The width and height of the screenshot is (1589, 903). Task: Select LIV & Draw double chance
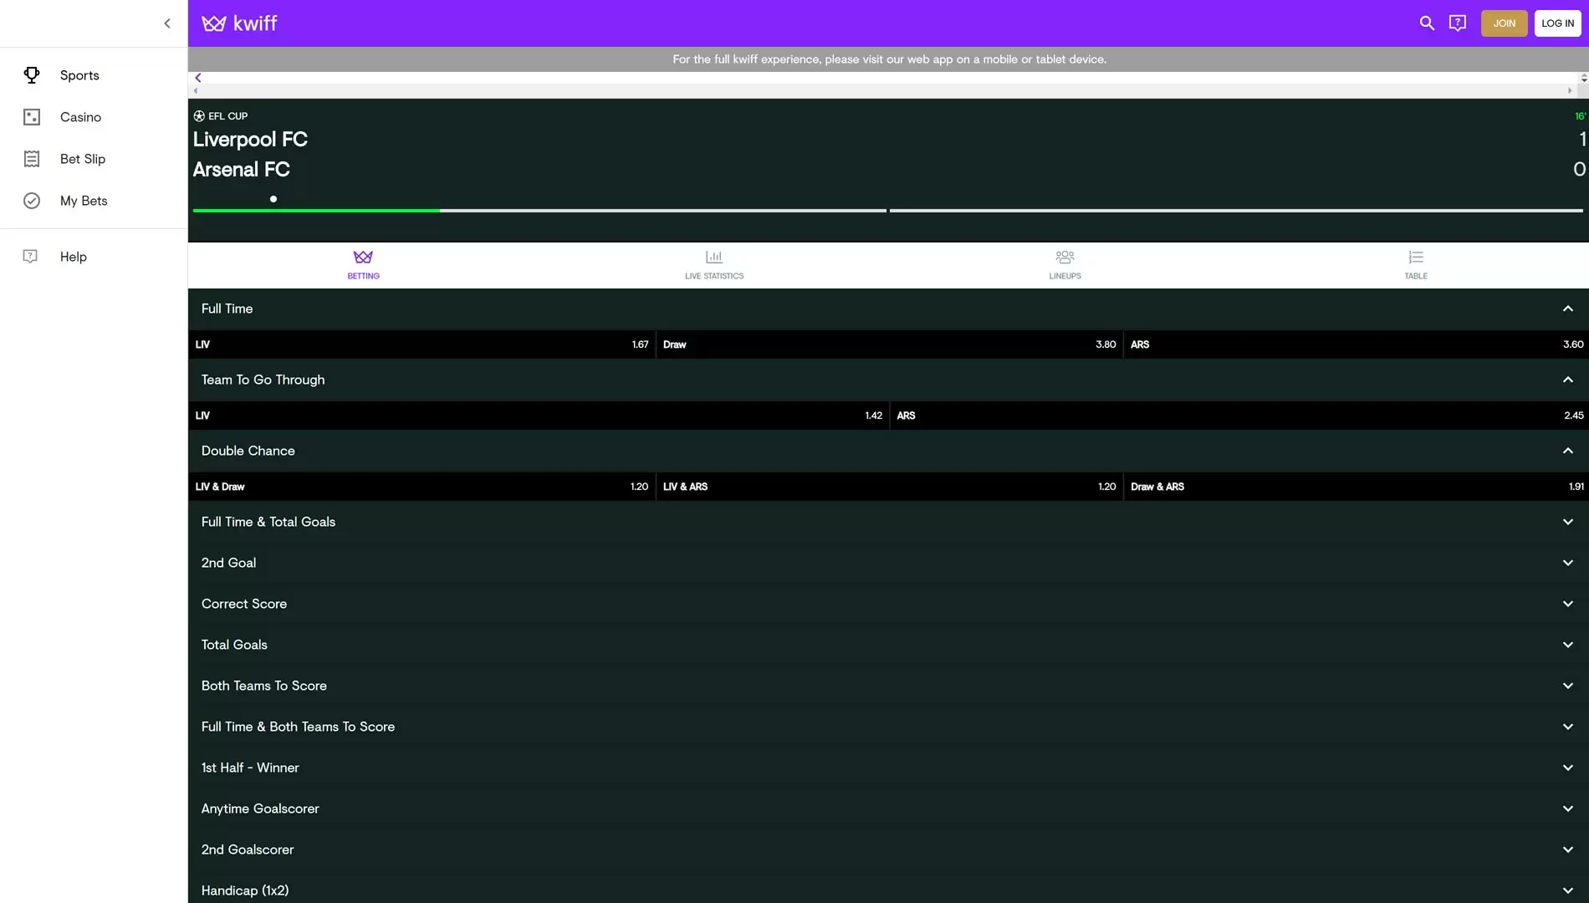[422, 487]
